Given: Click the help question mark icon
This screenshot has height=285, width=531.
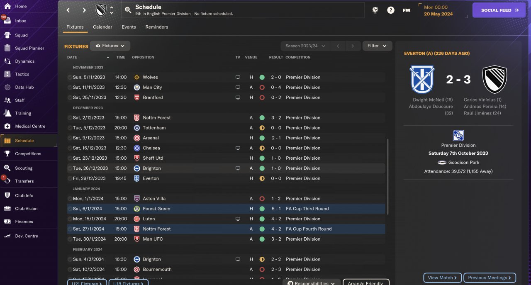Looking at the screenshot, I should (x=391, y=10).
